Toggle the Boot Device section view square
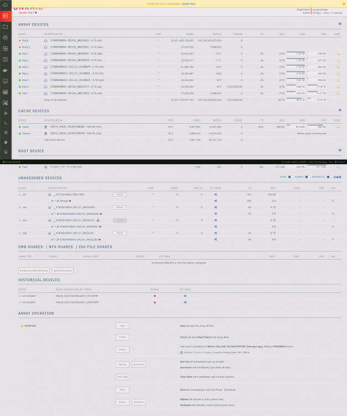The height and width of the screenshot is (416, 347). click(x=340, y=150)
